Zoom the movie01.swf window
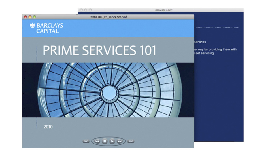Image resolution: width=255 pixels, height=158 pixels. pos(90,10)
